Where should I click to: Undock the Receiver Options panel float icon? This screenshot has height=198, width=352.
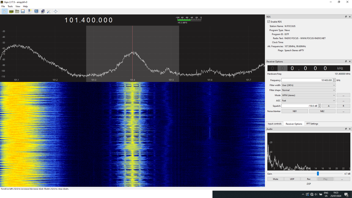pyautogui.click(x=346, y=62)
